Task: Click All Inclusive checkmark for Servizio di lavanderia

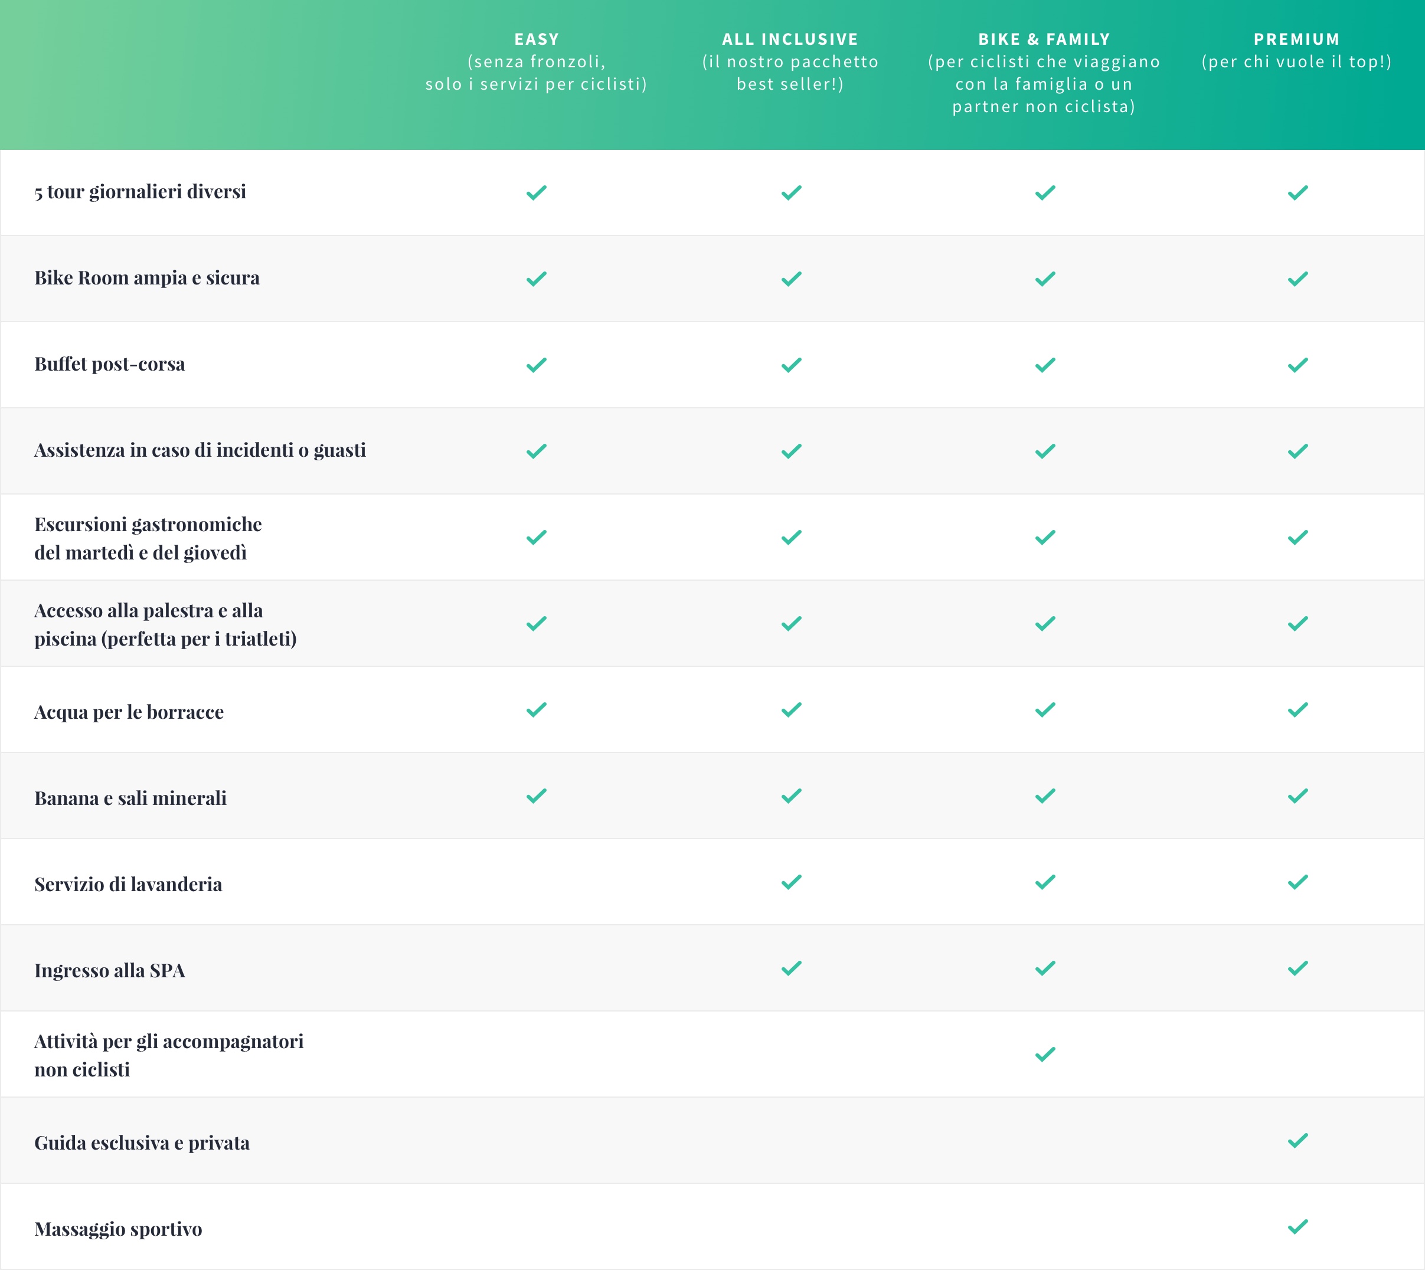Action: [x=790, y=882]
